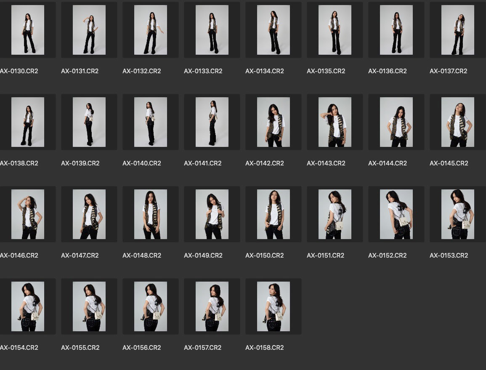Click the AX-0156.CR2 photo thumbnail
This screenshot has width=486, height=370.
(151, 306)
